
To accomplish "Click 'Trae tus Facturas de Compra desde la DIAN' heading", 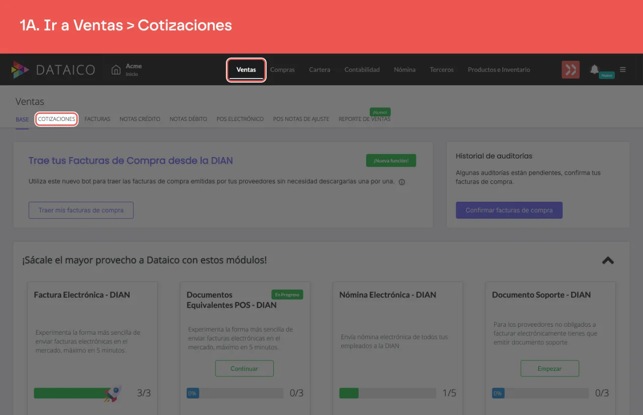I will coord(131,161).
